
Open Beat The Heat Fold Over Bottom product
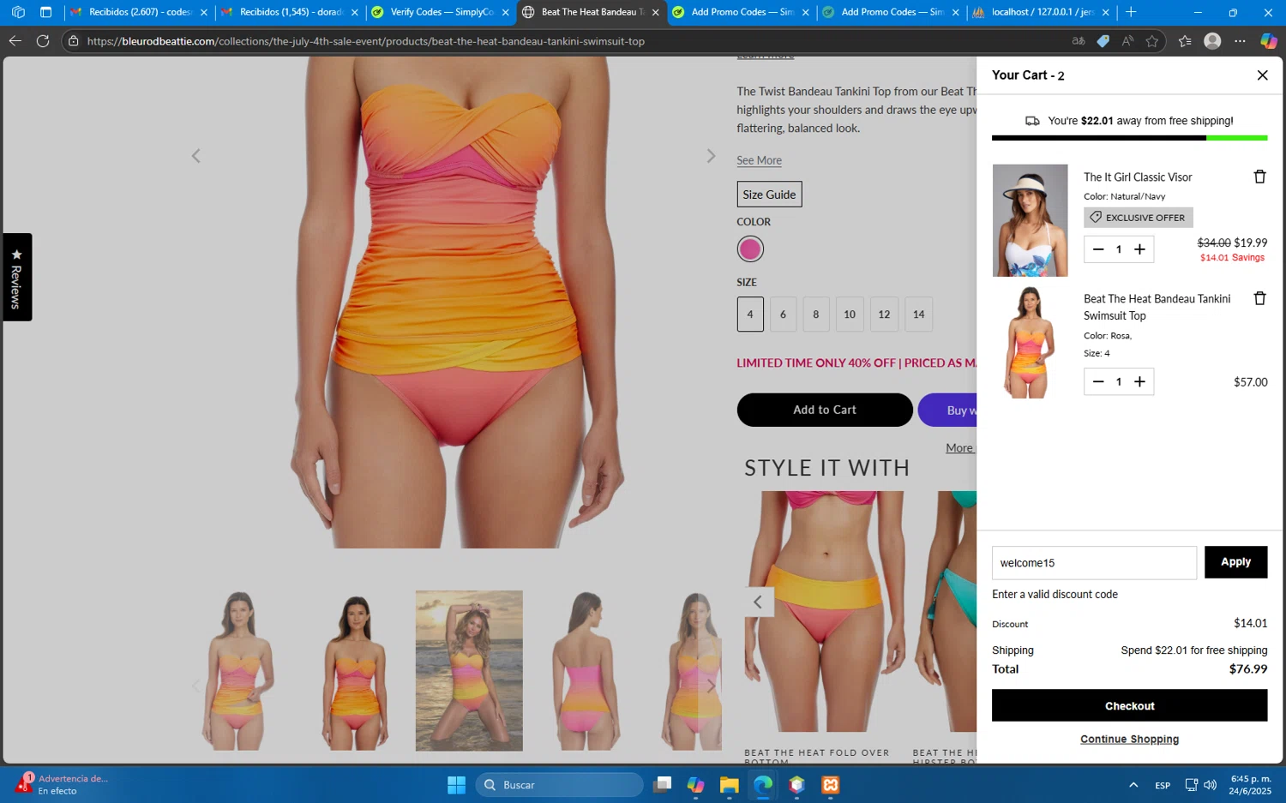tap(824, 611)
